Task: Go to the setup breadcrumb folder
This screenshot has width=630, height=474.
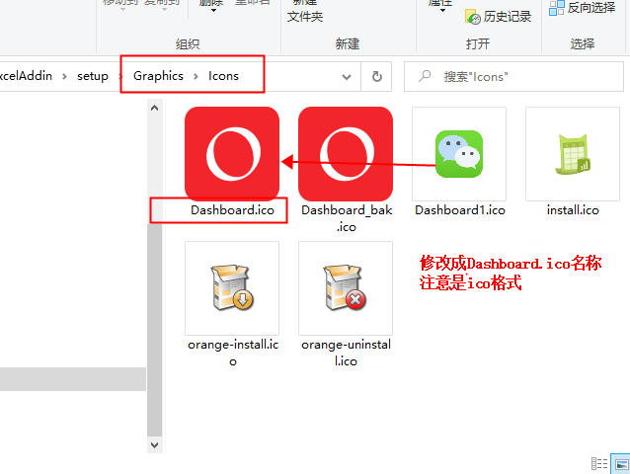Action: pos(93,76)
